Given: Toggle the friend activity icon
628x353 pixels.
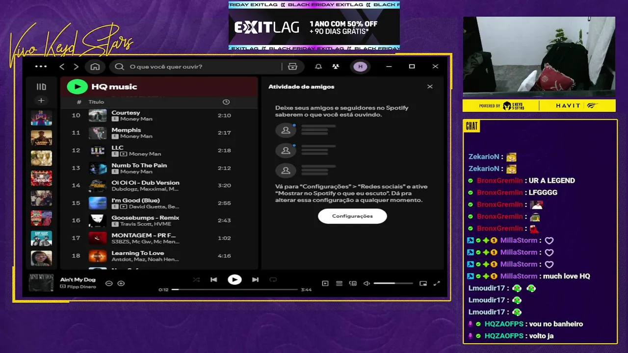Looking at the screenshot, I should click(336, 67).
